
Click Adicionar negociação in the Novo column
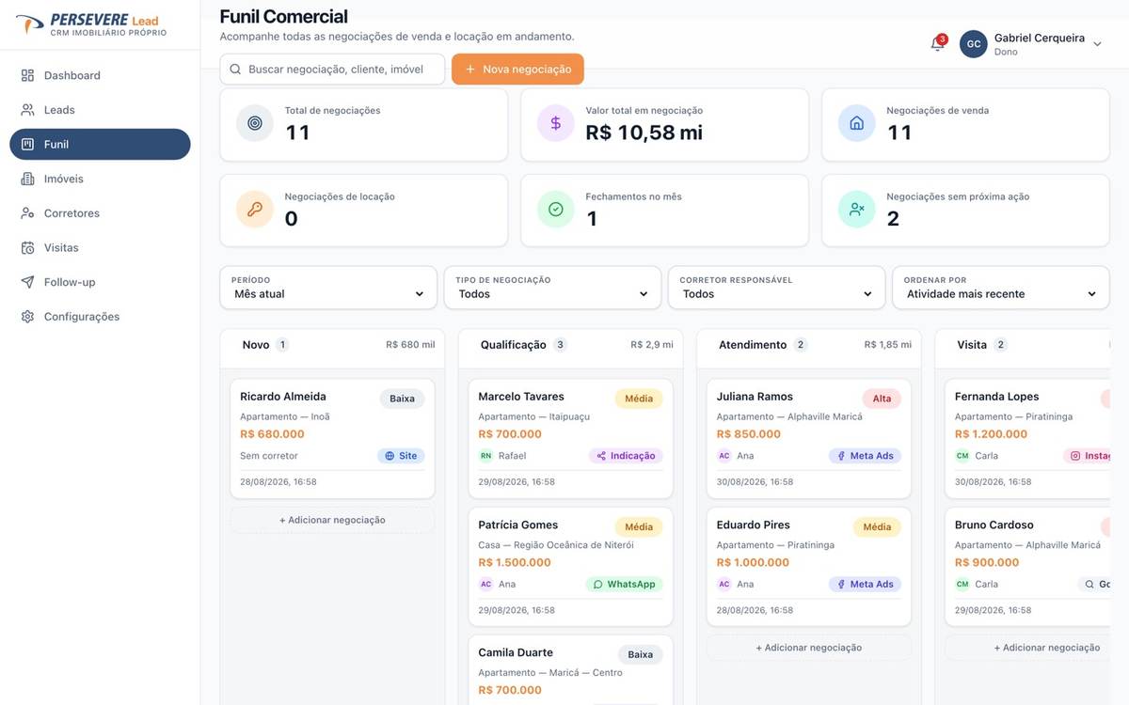click(332, 520)
